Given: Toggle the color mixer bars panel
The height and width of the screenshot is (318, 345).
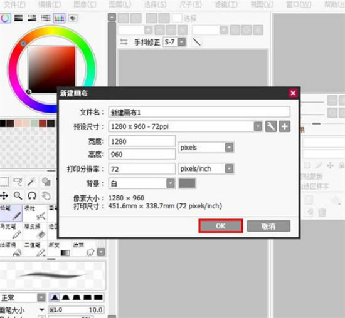Looking at the screenshot, I should click(46, 18).
